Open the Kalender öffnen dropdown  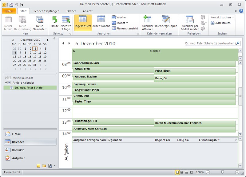pyautogui.click(x=147, y=29)
